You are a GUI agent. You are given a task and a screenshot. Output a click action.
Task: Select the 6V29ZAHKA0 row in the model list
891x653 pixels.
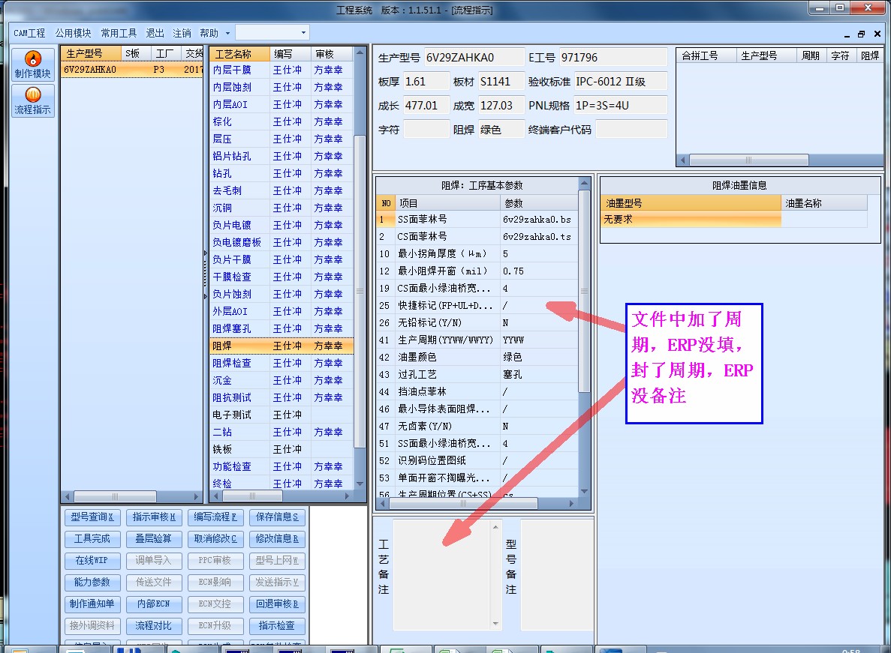(x=132, y=69)
